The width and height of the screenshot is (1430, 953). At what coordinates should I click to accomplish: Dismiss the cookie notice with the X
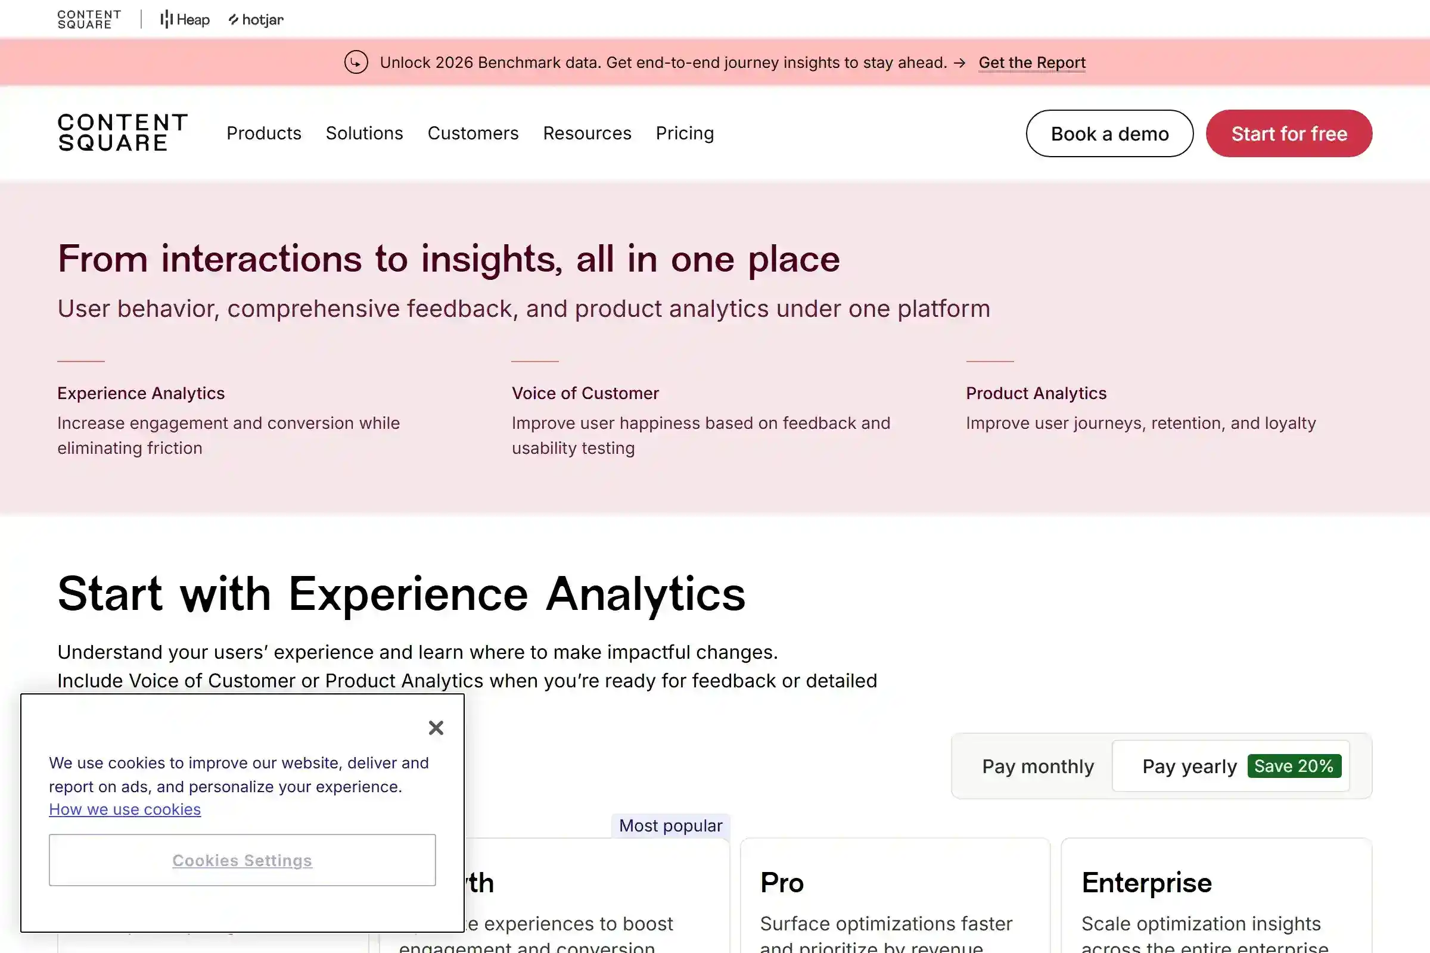tap(436, 727)
